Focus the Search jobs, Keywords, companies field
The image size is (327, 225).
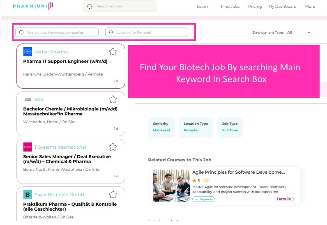(x=57, y=32)
